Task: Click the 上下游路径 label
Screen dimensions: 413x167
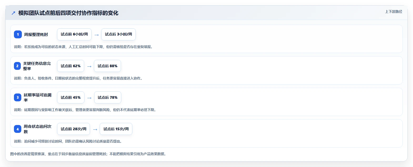Action: 394,12
